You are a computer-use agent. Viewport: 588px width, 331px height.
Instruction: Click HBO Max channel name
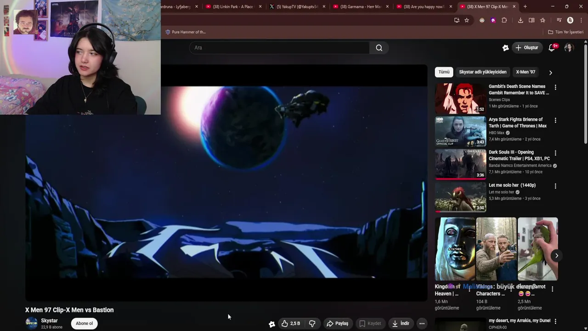[497, 133]
